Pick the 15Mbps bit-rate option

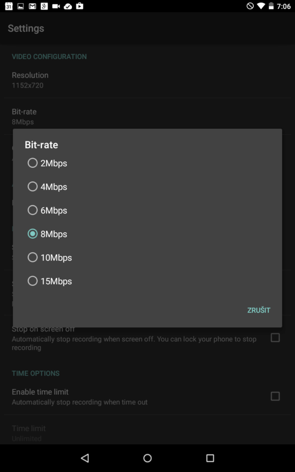(147, 281)
